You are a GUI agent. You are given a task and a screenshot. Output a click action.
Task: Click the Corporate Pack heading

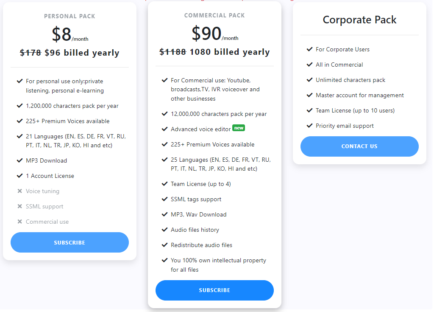click(359, 20)
